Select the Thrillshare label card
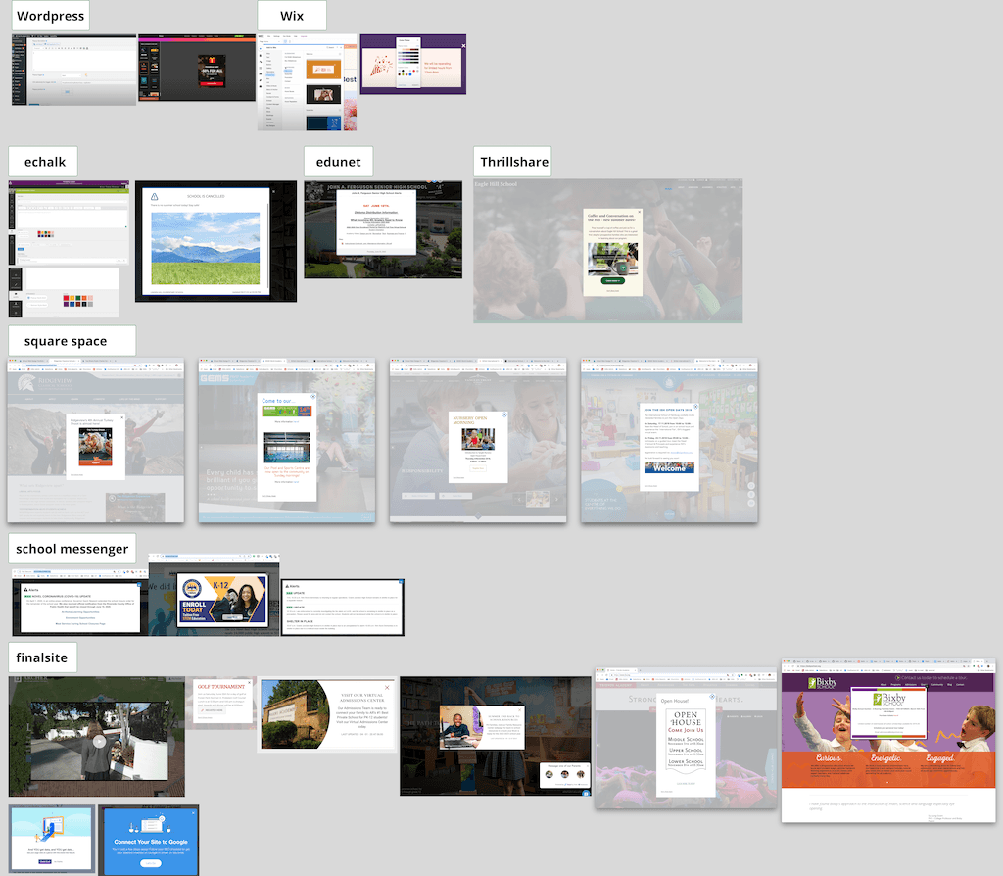This screenshot has height=876, width=1003. [x=513, y=162]
